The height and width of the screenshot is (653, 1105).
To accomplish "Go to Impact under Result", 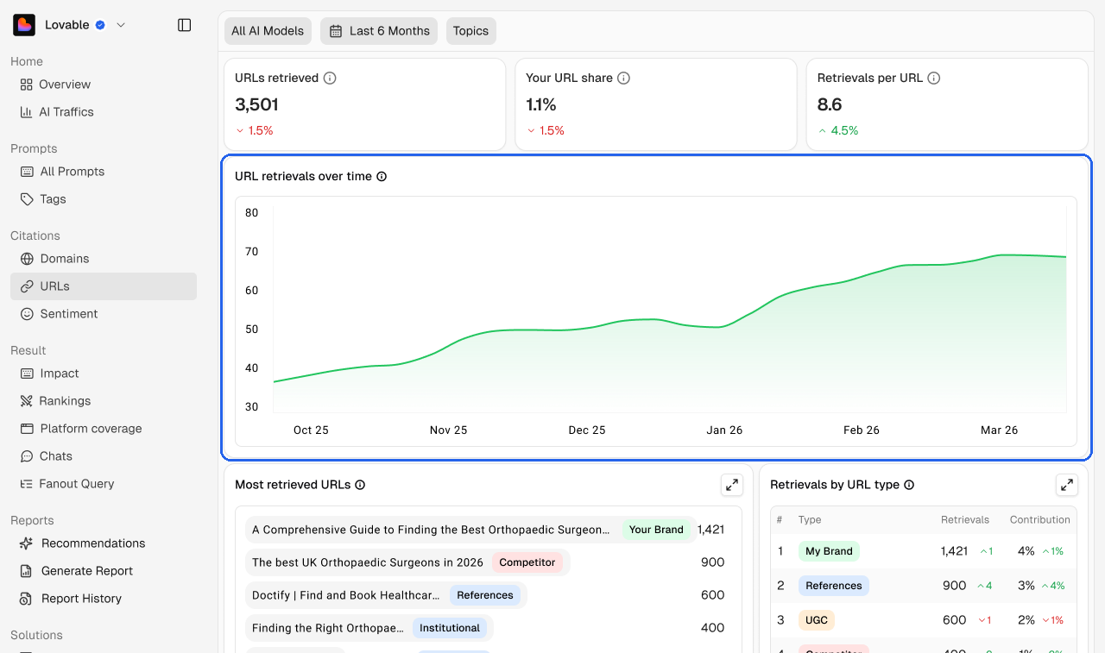I will tap(104, 374).
